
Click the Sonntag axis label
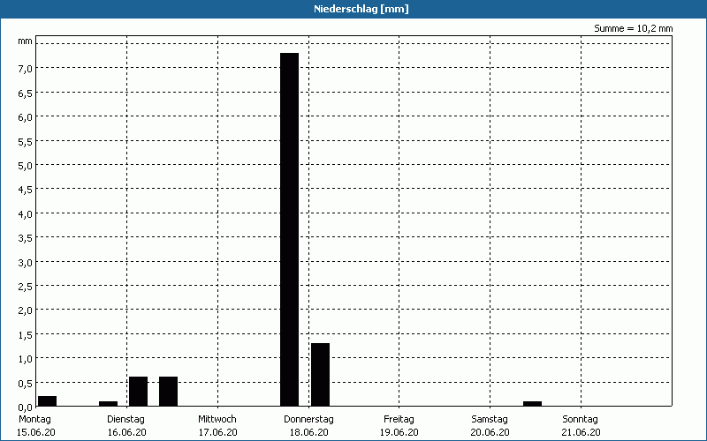(x=581, y=420)
